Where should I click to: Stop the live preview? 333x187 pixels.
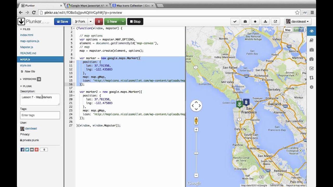(x=135, y=22)
